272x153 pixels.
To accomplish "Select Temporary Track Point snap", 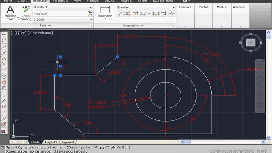I will click(4, 35).
